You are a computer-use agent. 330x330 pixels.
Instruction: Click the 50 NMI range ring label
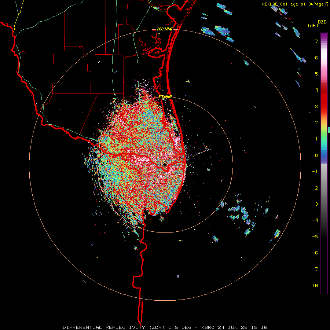(x=165, y=97)
